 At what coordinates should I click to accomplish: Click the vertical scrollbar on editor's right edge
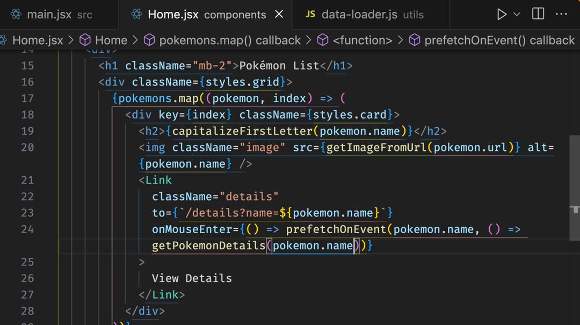coord(575,210)
